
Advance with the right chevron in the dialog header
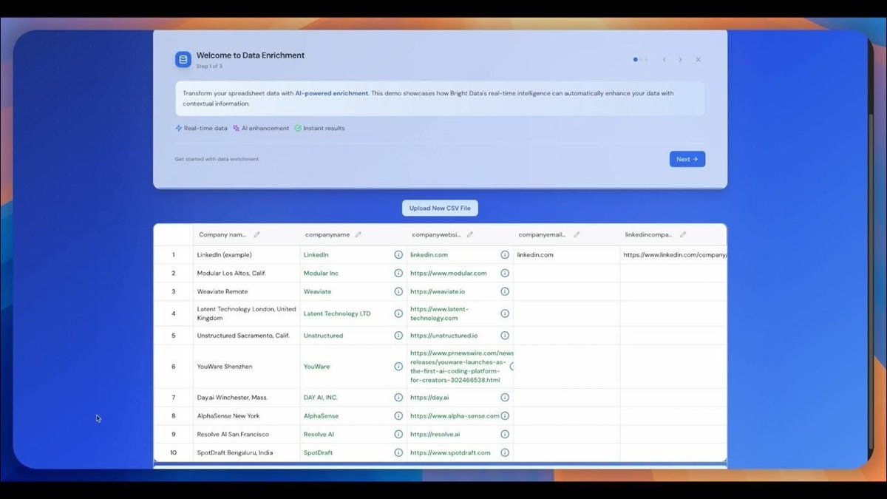click(x=681, y=59)
